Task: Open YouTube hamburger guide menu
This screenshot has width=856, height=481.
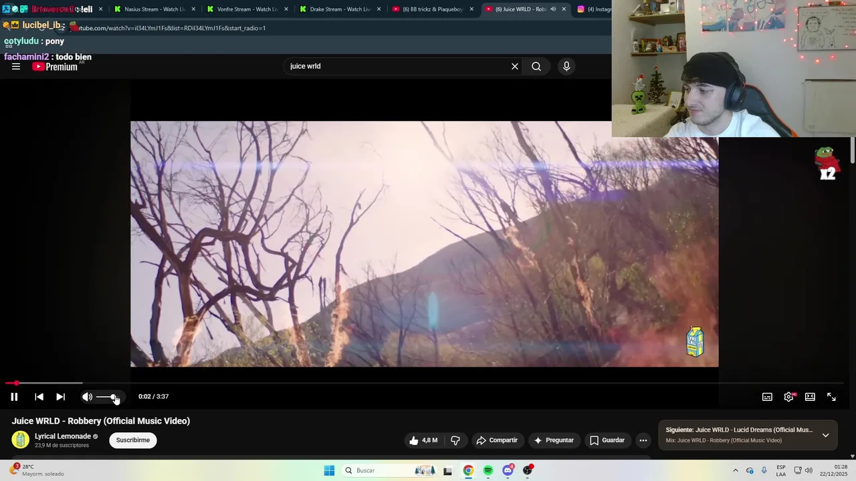Action: (16, 66)
